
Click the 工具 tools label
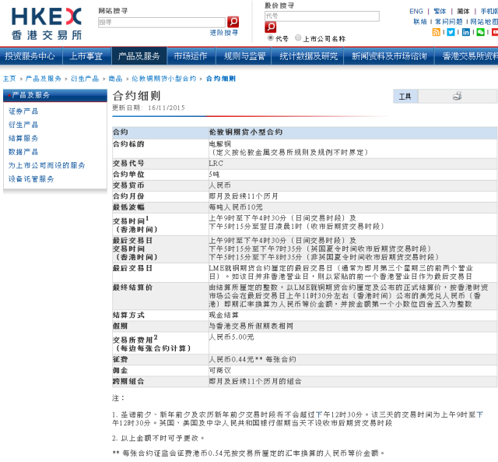click(x=405, y=97)
